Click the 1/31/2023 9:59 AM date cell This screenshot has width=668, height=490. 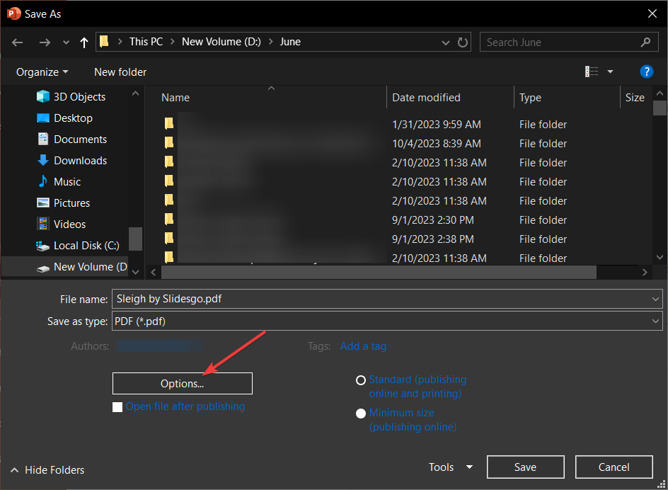tap(436, 125)
